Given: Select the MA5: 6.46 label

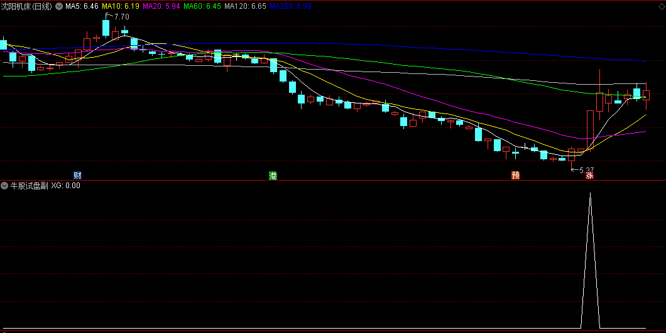Looking at the screenshot, I should [x=82, y=6].
